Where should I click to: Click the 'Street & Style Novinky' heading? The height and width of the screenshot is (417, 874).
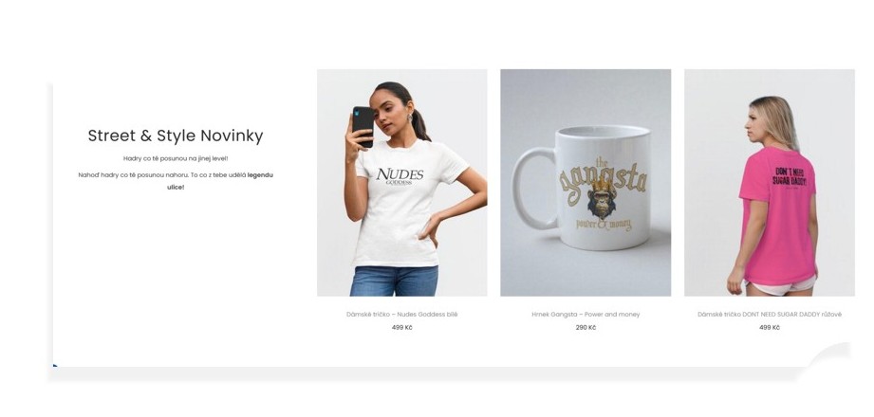(x=176, y=136)
